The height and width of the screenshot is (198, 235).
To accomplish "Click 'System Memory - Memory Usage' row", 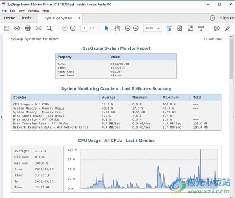I will (x=116, y=108).
